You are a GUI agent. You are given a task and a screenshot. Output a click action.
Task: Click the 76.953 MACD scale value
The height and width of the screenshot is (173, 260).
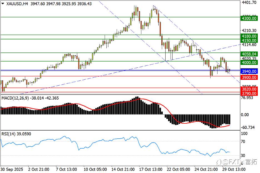[247, 98]
